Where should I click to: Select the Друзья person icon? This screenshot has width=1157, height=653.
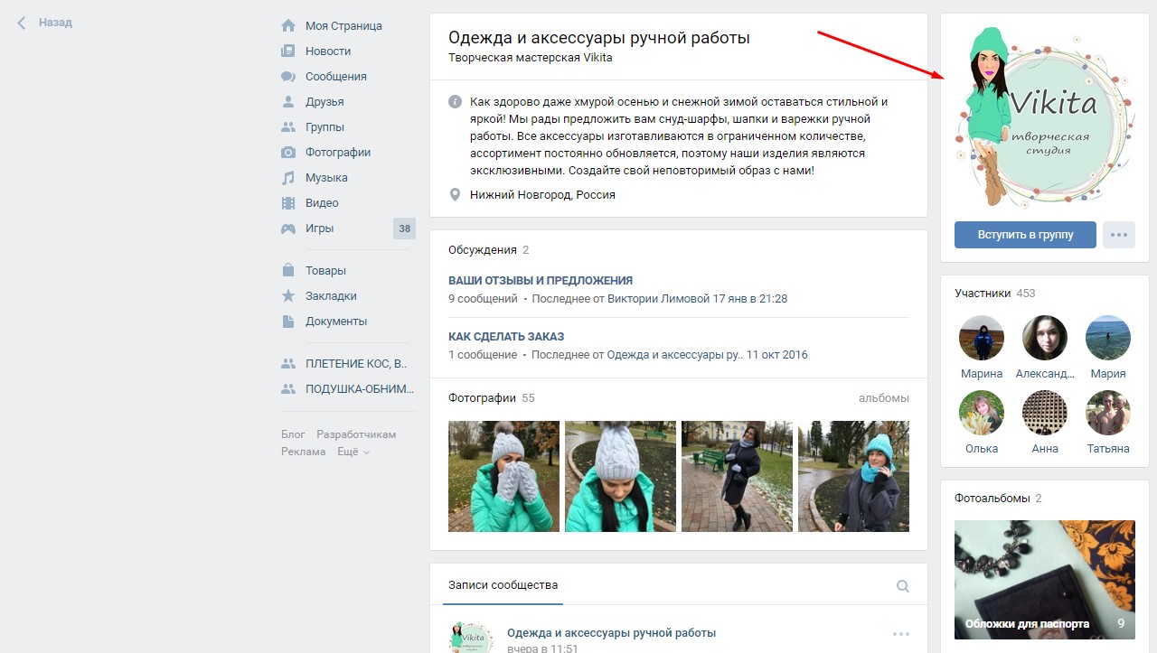coord(288,102)
